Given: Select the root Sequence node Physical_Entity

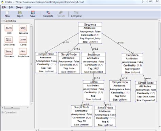Looking at the screenshot, I should click(x=90, y=33).
